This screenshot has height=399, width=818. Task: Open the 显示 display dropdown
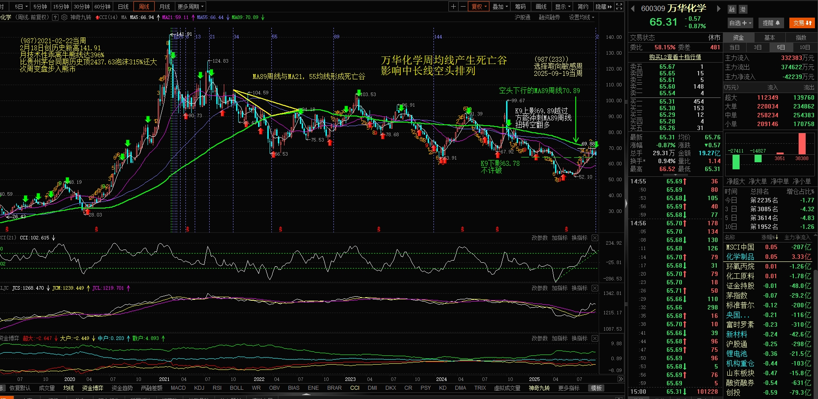pos(563,7)
